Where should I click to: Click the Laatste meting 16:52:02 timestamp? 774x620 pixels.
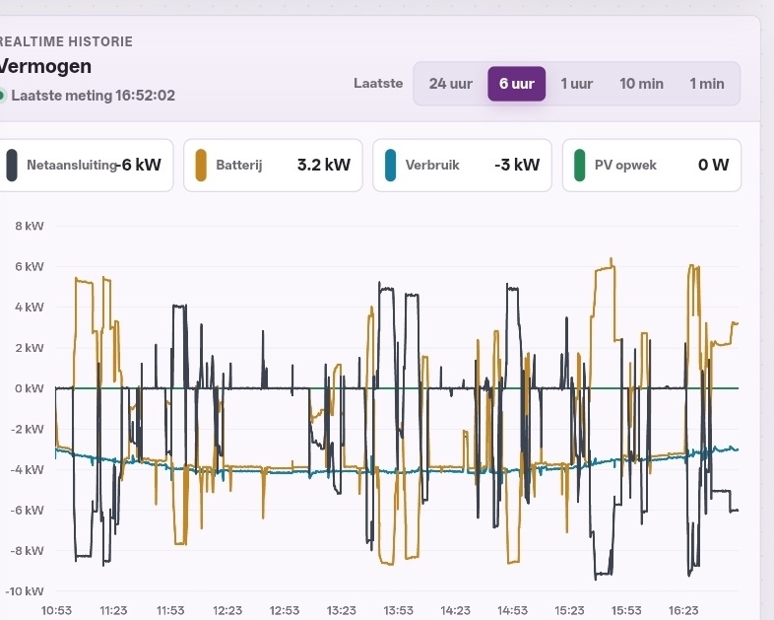(x=93, y=96)
